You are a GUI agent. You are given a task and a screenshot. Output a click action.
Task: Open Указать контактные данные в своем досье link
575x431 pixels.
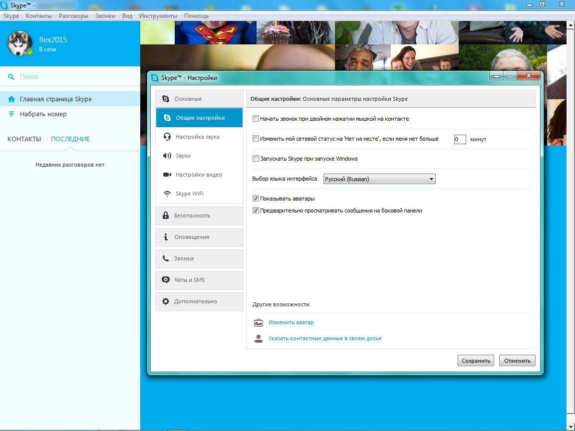click(x=325, y=338)
